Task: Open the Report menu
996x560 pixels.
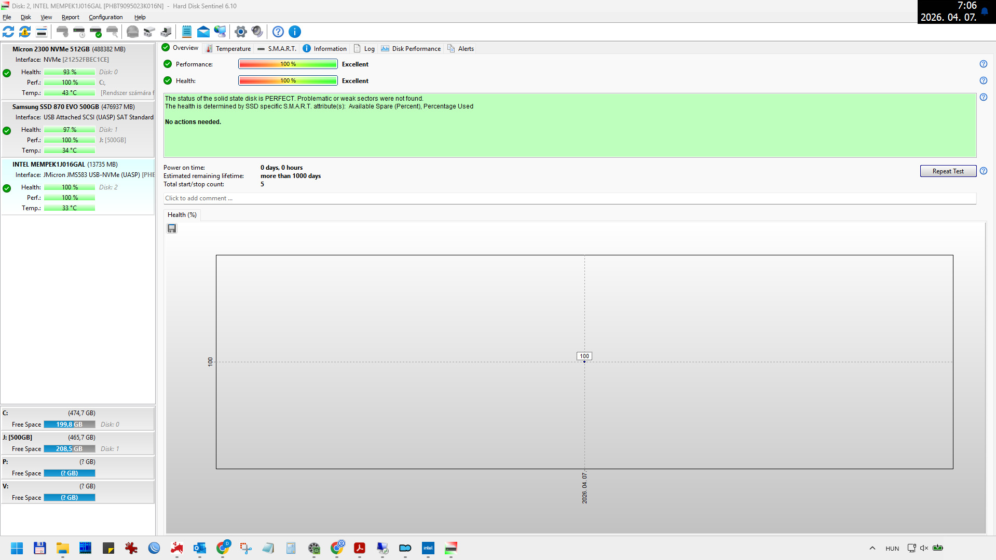Action: pos(71,17)
